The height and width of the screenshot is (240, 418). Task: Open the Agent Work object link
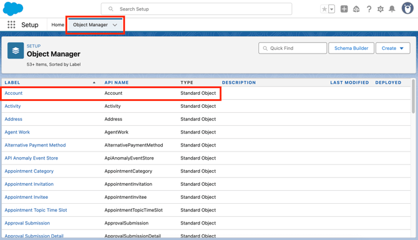click(17, 132)
